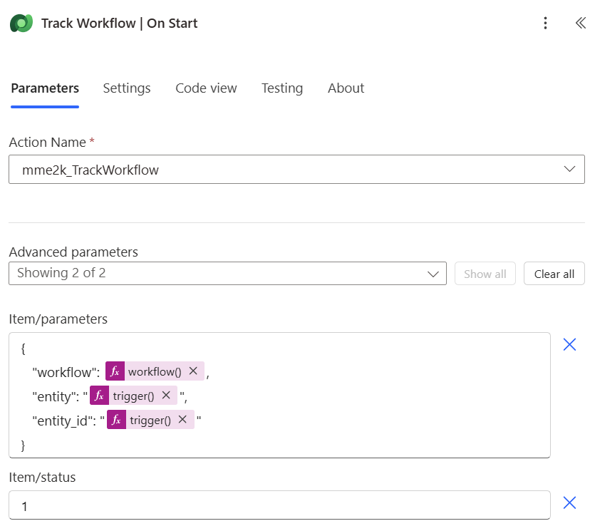Click into the Item/status input field
The height and width of the screenshot is (526, 590).
[278, 505]
